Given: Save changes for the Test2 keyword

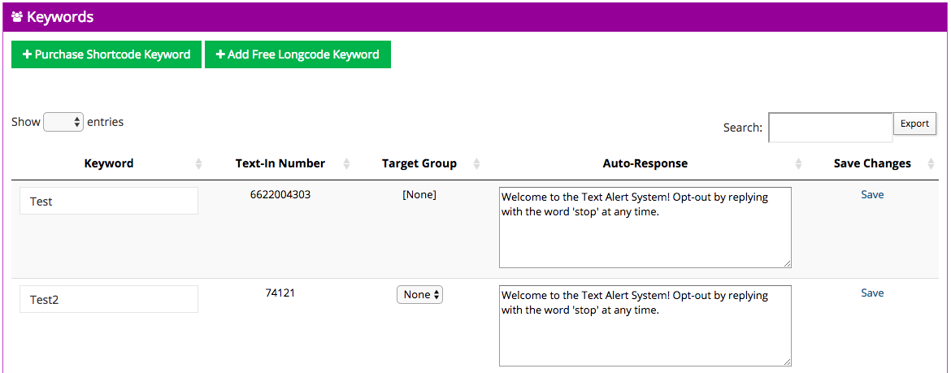Looking at the screenshot, I should pyautogui.click(x=872, y=293).
